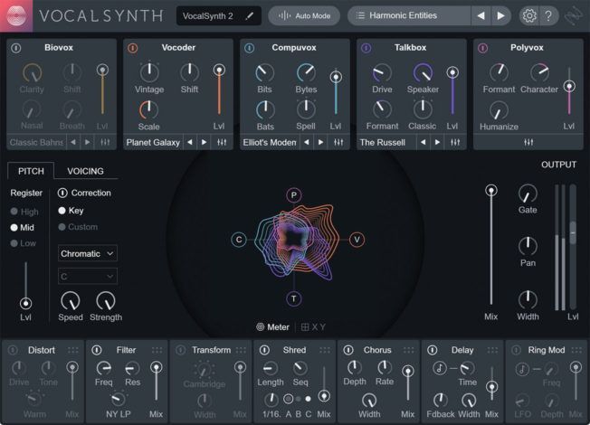Go to previous global preset arrow
This screenshot has height=425, width=590.
pyautogui.click(x=481, y=15)
